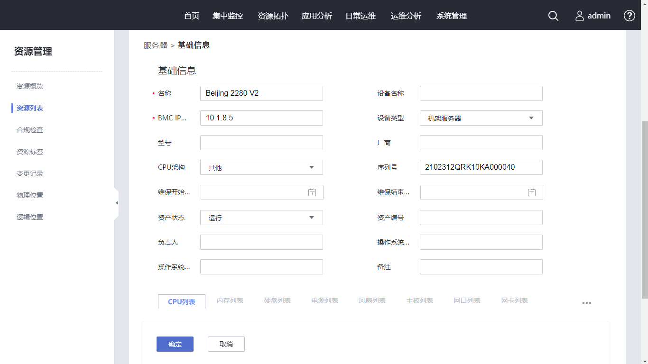648x364 pixels.
Task: Expand the CPU架构 dropdown
Action: coord(311,167)
